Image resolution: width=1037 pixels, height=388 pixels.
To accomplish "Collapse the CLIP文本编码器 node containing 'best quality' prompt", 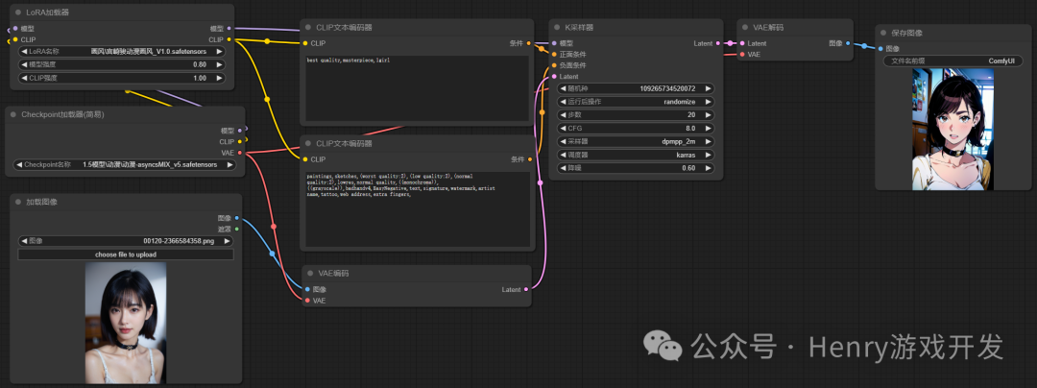I will coord(308,27).
